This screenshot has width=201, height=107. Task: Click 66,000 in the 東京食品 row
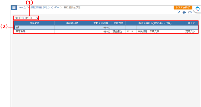(x=107, y=31)
